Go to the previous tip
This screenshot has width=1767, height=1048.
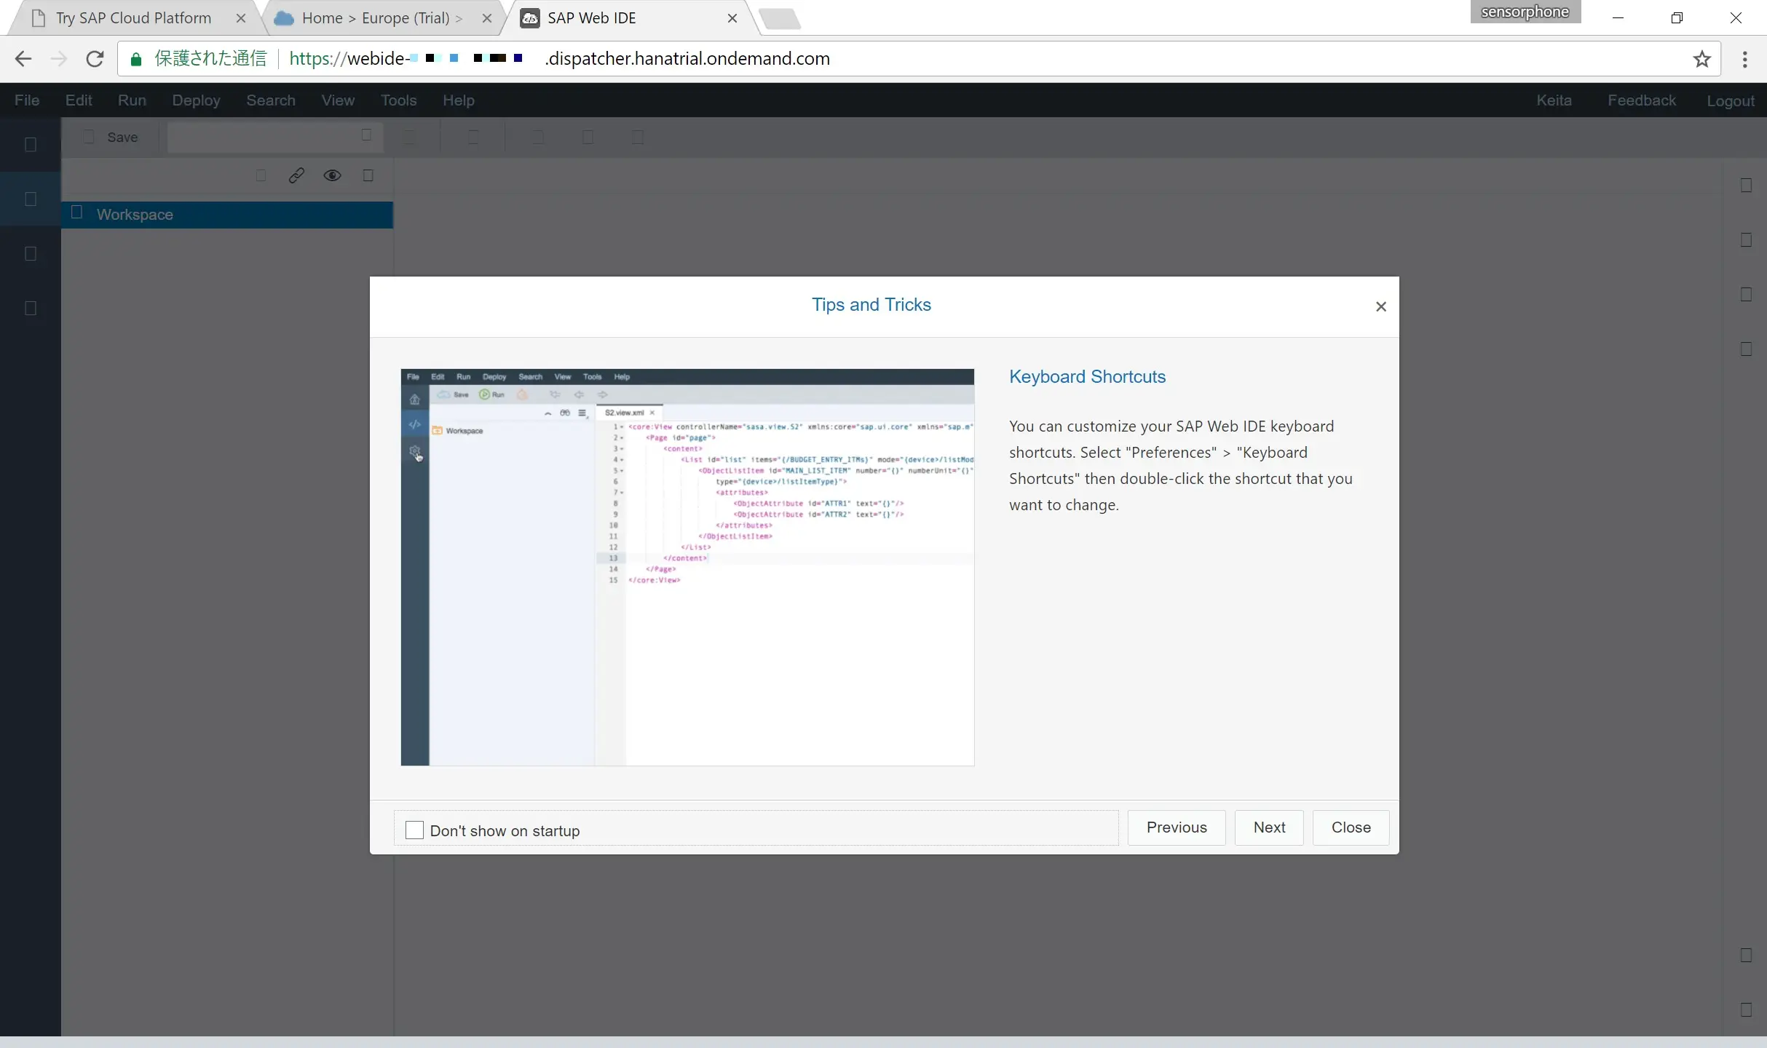pos(1176,827)
